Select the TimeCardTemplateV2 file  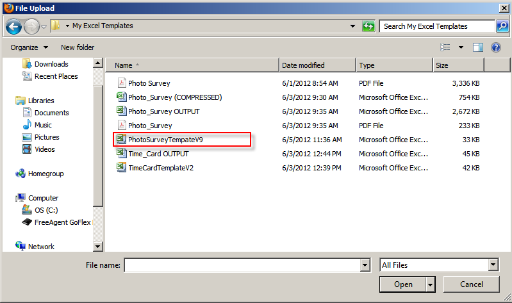[161, 168]
